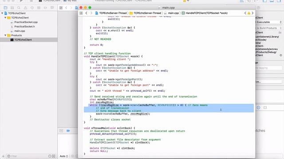Open Quick Help inspector icon
284x159 pixels.
click(258, 8)
